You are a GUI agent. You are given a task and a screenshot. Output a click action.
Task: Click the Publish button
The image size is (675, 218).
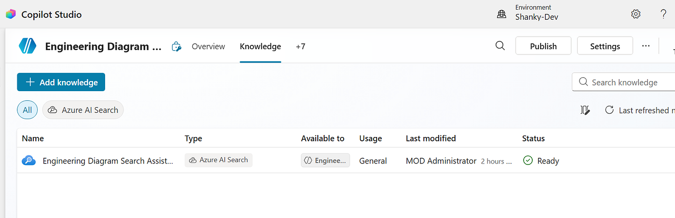543,46
